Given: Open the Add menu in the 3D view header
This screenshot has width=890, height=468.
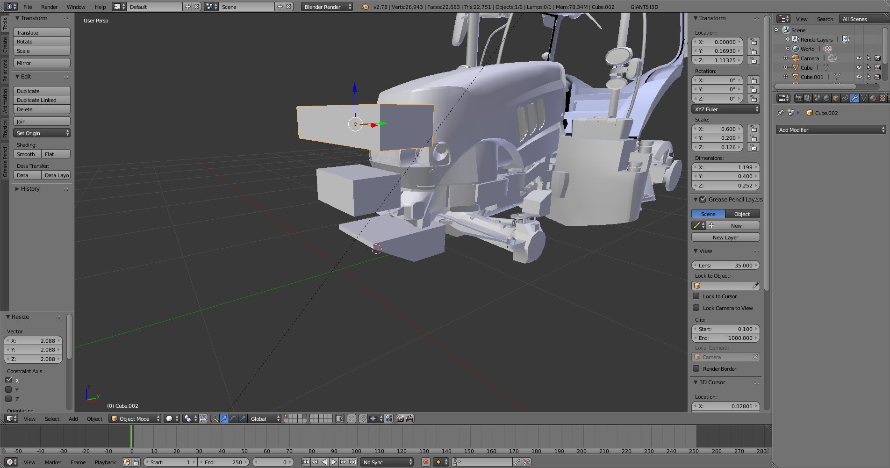Looking at the screenshot, I should 73,418.
